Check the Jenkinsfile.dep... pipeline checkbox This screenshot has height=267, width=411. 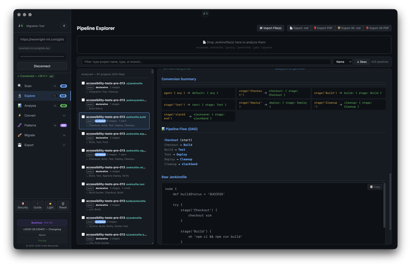tap(83, 133)
